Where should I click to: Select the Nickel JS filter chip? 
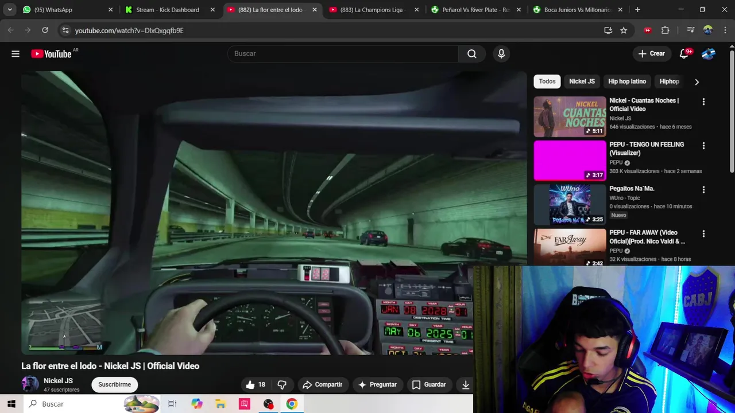coord(582,81)
